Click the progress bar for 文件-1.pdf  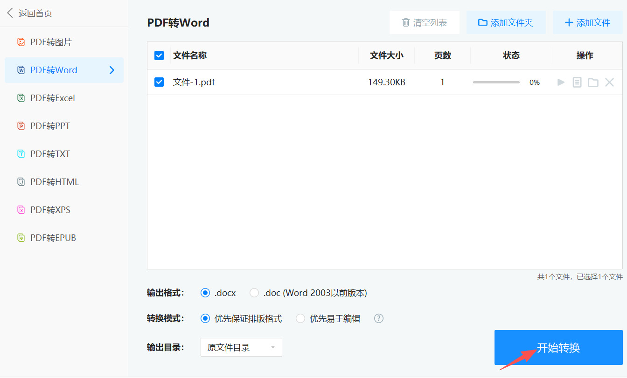tap(496, 82)
